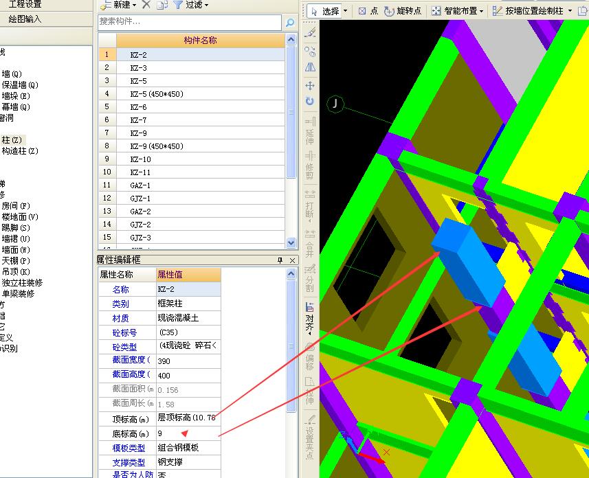Select the 旋转点 rotate point tool
The height and width of the screenshot is (478, 589).
402,11
